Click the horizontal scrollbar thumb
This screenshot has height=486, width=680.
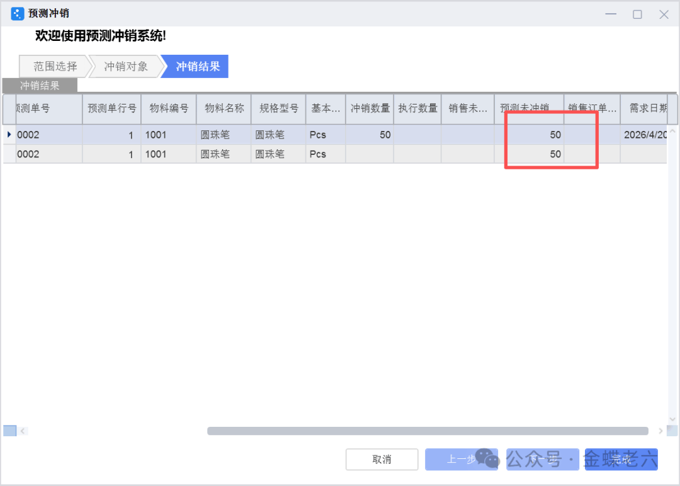427,431
